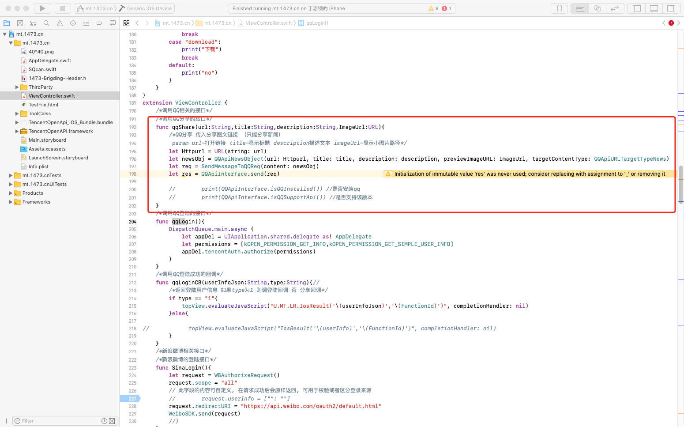Expand the TencentOpenApi_IOS_Bundle.bundle item

point(17,122)
